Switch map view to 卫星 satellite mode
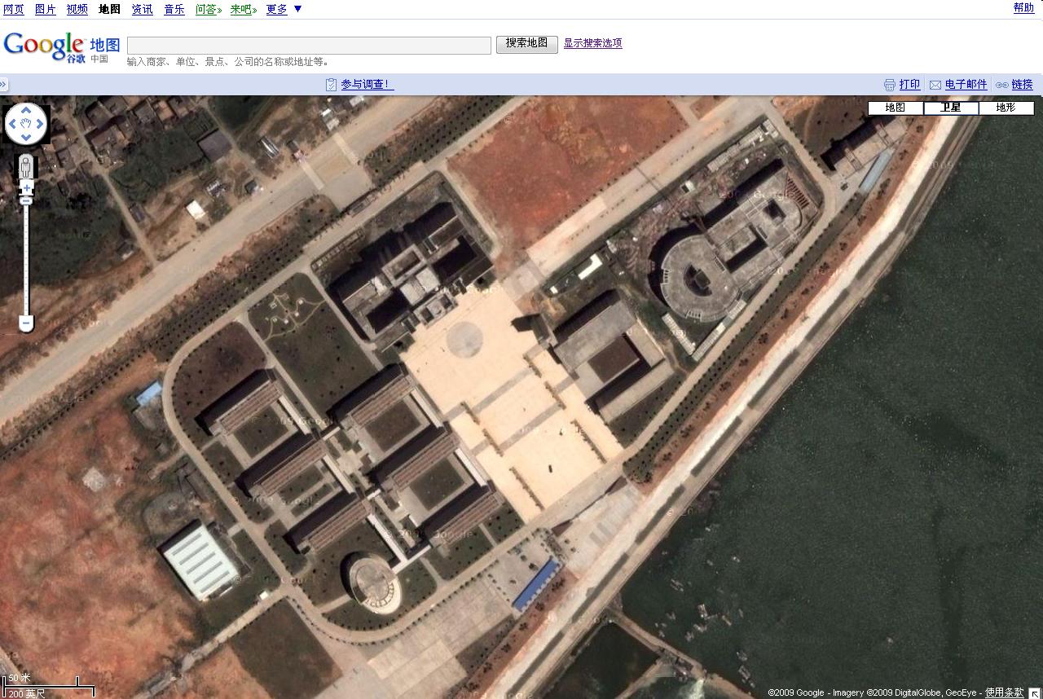 (950, 108)
